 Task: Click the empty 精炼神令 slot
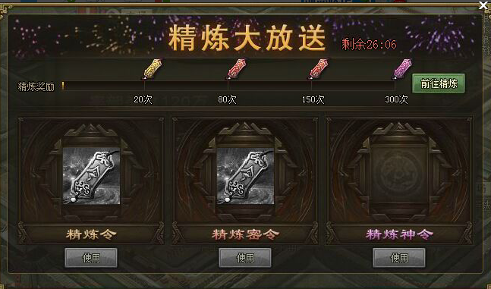398,176
